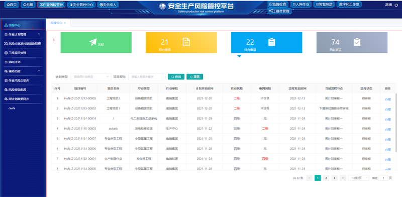This screenshot has width=402, height=197.
Task: Expand the 作业计划管理 sidebar menu
Action: coord(23,34)
